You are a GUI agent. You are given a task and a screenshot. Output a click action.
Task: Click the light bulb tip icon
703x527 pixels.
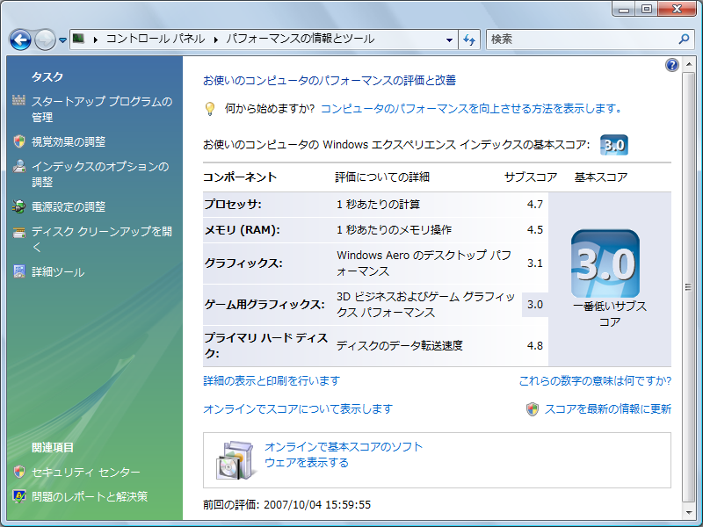click(x=209, y=108)
